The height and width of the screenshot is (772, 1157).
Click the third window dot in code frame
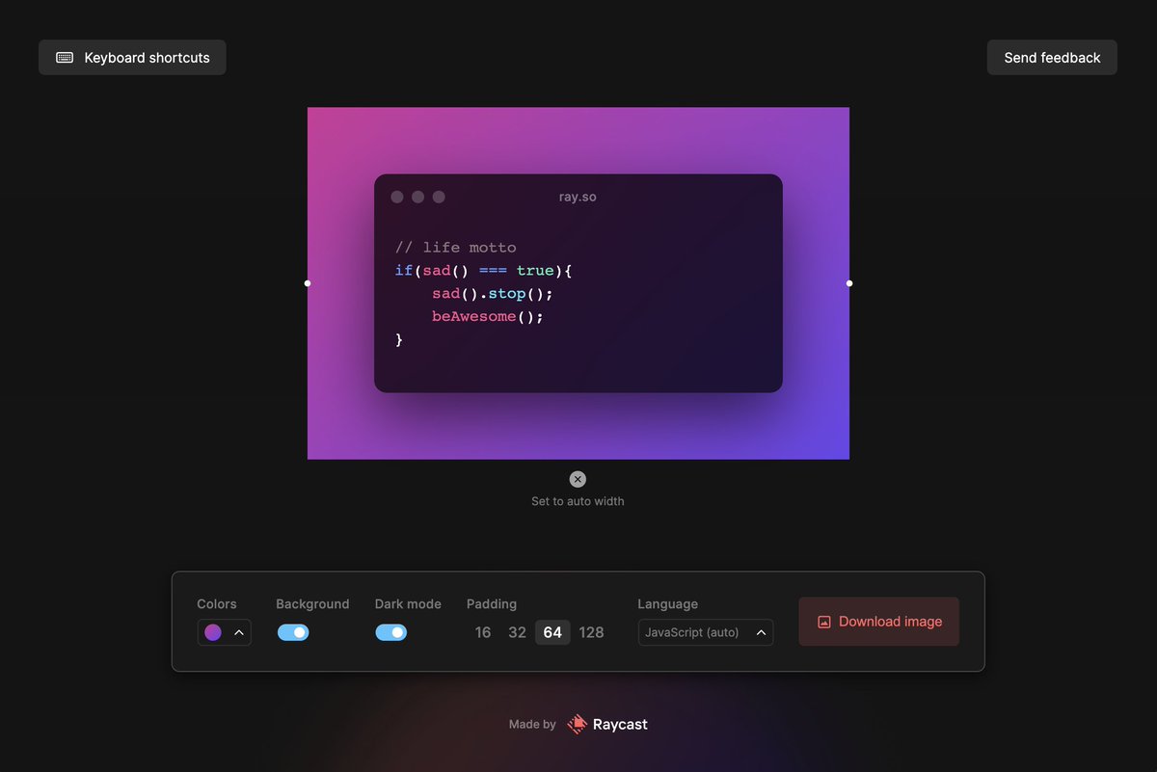439,196
